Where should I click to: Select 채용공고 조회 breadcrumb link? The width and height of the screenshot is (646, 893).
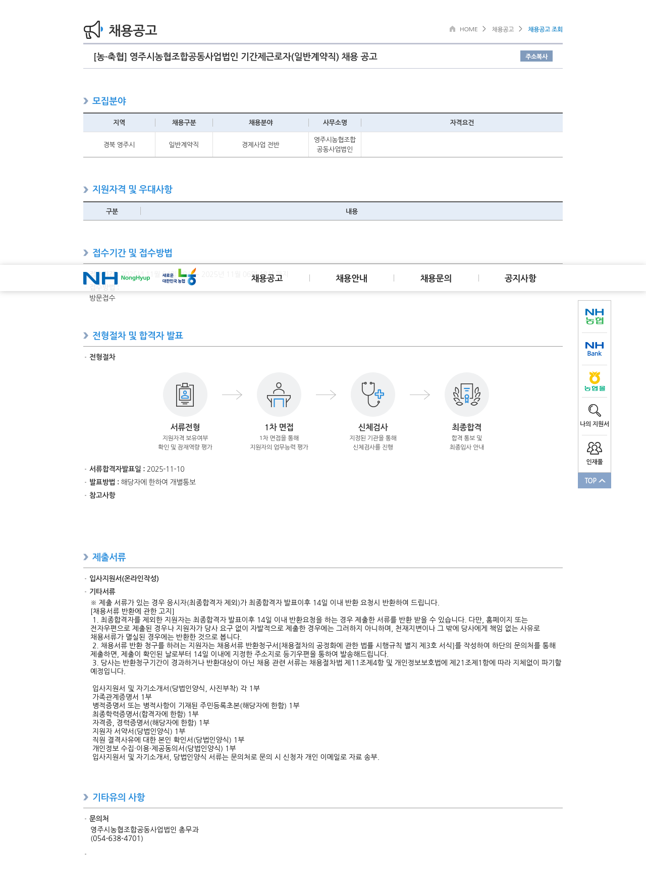(545, 29)
